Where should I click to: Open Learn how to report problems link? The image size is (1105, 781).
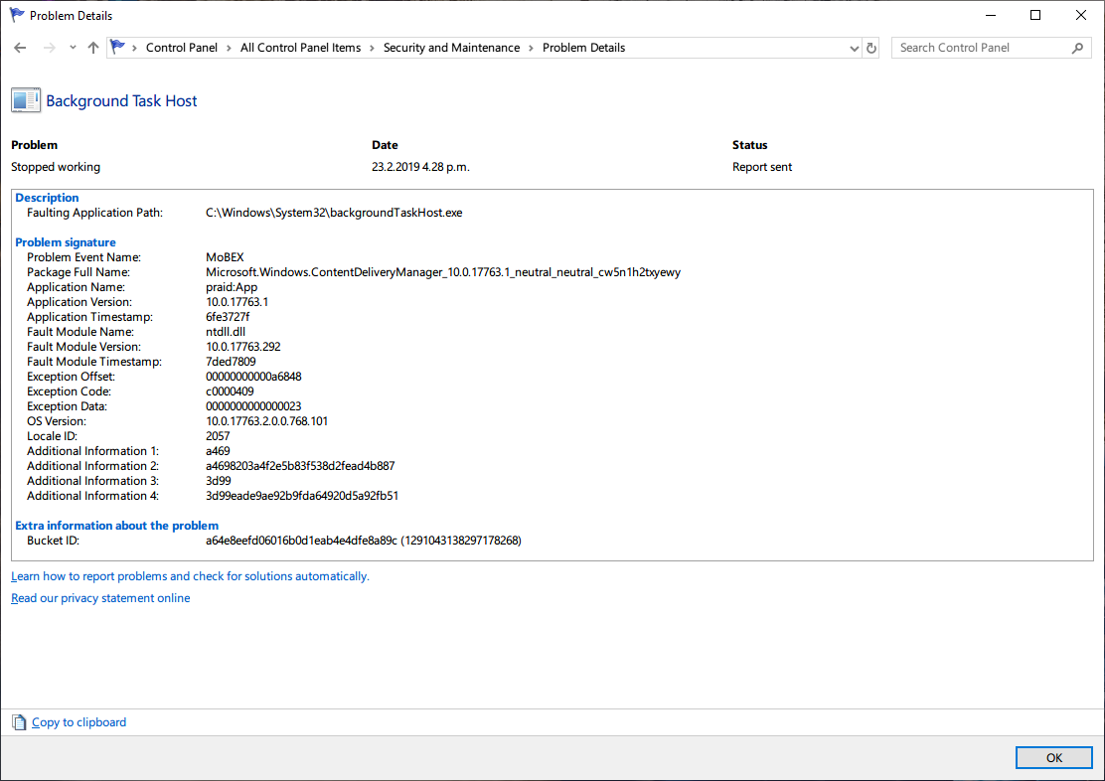190,576
